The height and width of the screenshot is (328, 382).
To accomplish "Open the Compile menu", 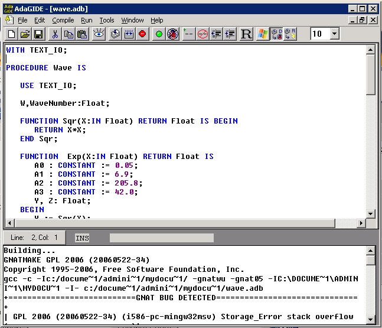I will (63, 20).
